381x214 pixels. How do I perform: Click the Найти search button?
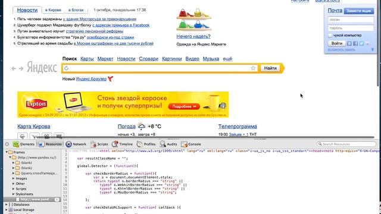pos(270,68)
